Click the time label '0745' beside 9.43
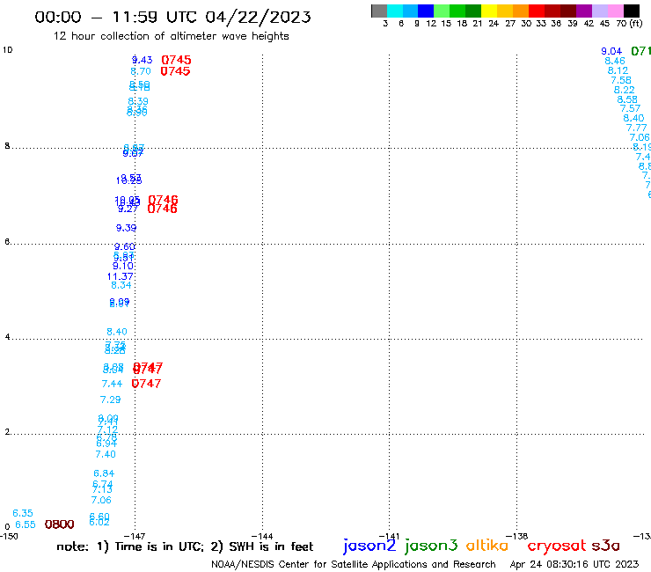The width and height of the screenshot is (651, 572). (x=176, y=60)
